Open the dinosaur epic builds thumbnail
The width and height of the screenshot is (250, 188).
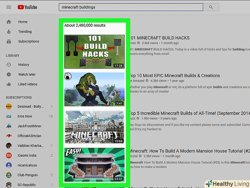tap(94, 90)
